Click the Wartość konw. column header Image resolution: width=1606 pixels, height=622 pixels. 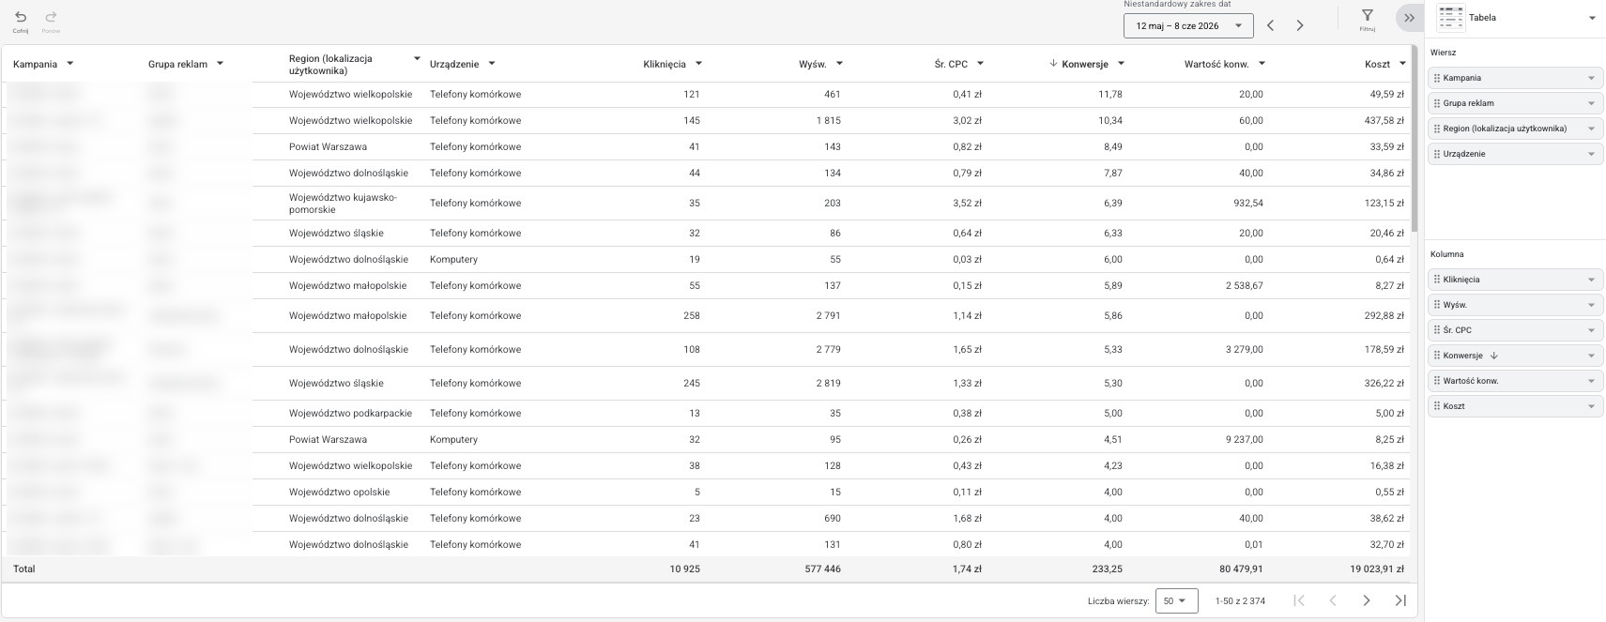pos(1216,64)
